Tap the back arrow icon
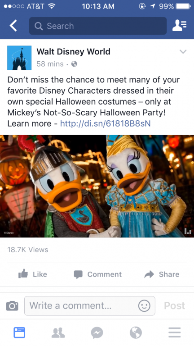This screenshot has height=346, width=194. point(13,26)
